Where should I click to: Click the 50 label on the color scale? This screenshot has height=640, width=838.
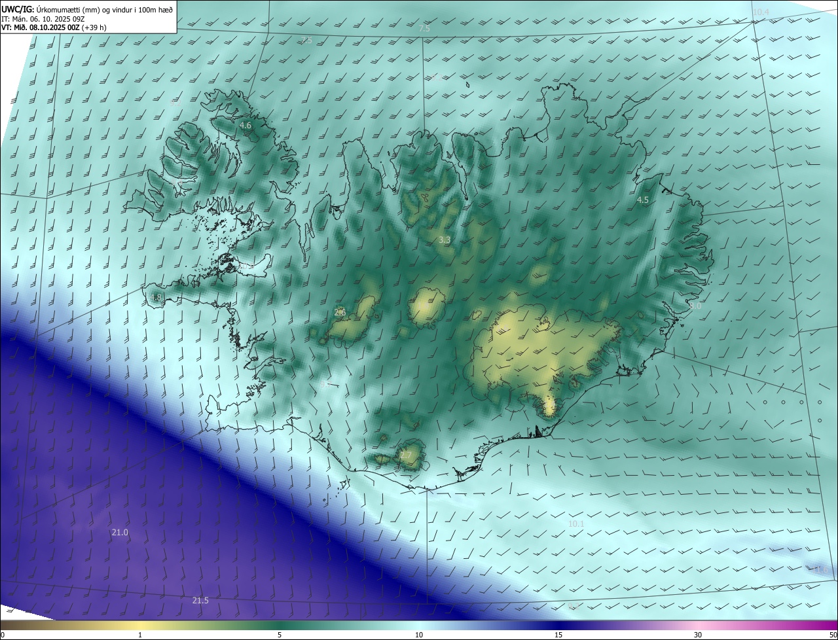coord(833,635)
